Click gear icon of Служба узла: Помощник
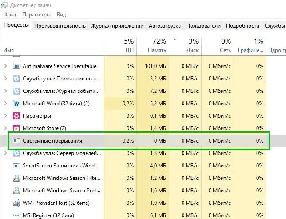Viewport: 286px width, 219px height. click(16, 79)
